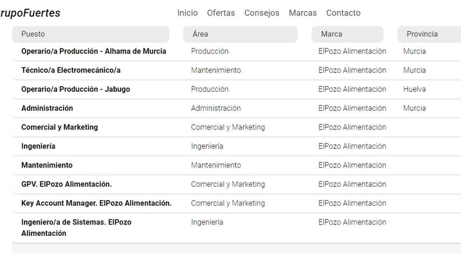Open the Marca column filter
The width and height of the screenshot is (461, 259).
347,34
